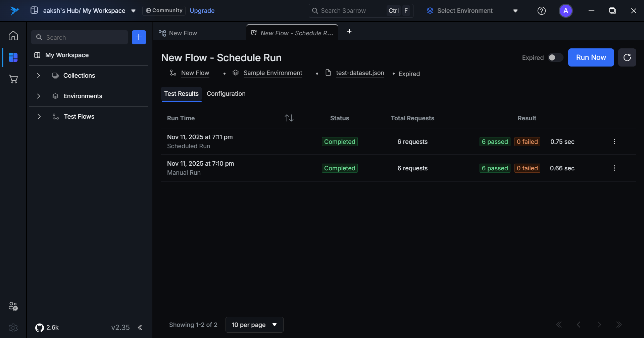Switch to the New Flow tab
Screen dimensions: 644x338
pos(183,33)
